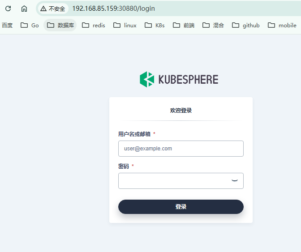Click the 密码 field label
Image resolution: width=301 pixels, height=252 pixels.
tap(124, 166)
